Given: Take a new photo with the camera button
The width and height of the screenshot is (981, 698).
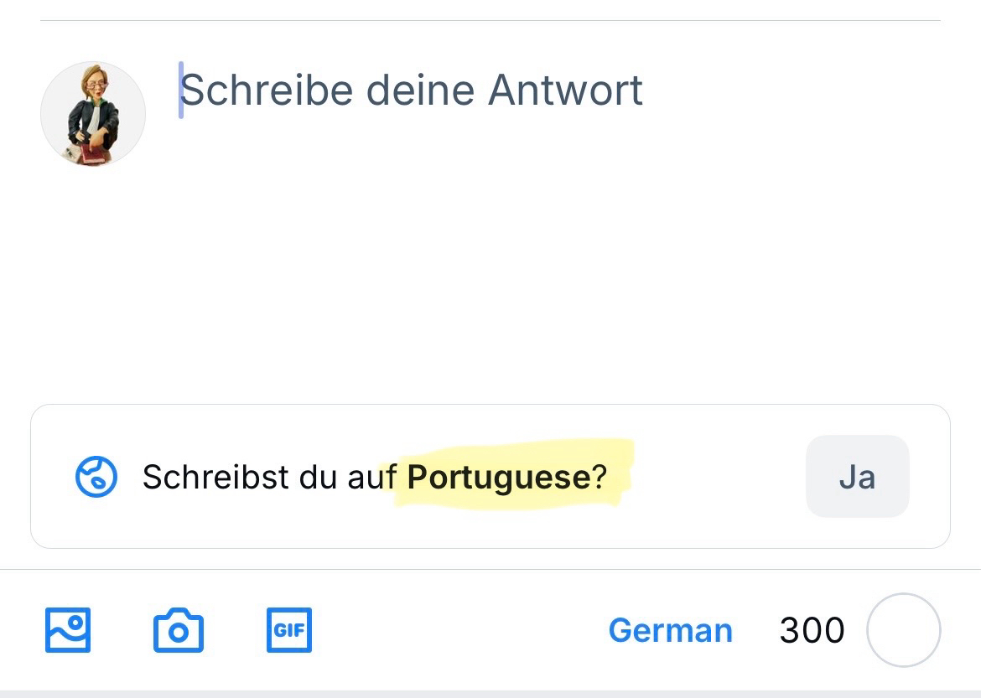Looking at the screenshot, I should 178,630.
